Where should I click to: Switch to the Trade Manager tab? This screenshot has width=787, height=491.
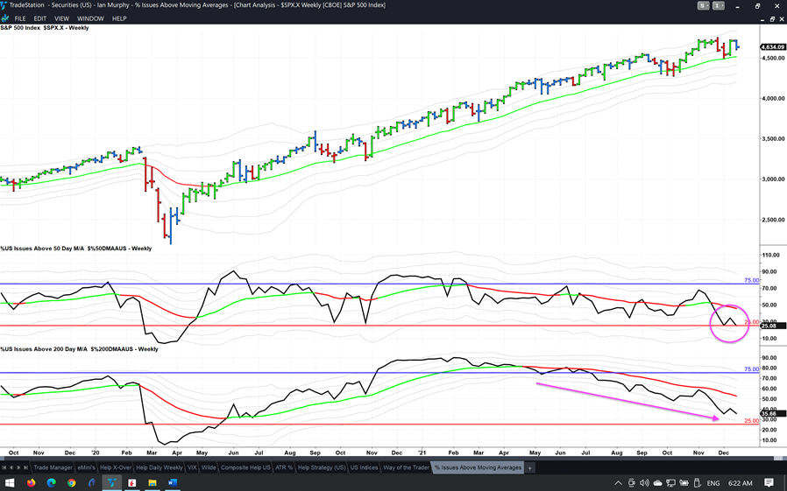53,467
